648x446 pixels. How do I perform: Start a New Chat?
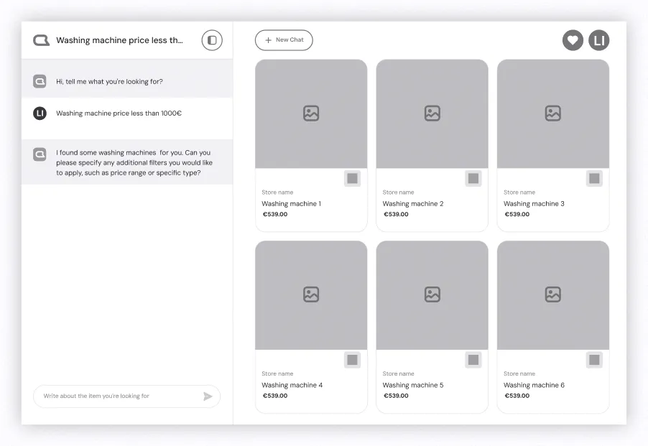pos(283,40)
